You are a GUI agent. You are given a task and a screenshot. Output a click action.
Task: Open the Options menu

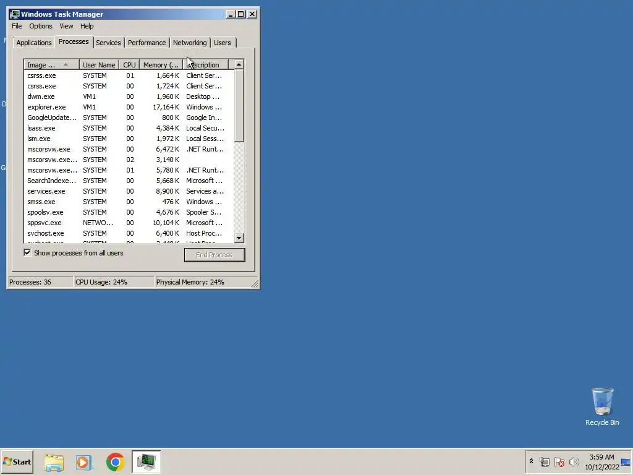pyautogui.click(x=40, y=26)
